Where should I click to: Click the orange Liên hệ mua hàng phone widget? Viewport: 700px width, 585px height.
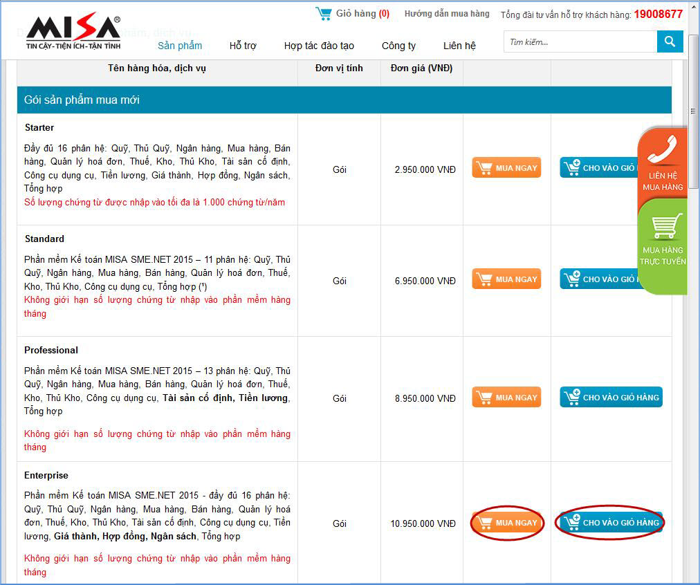tap(662, 162)
